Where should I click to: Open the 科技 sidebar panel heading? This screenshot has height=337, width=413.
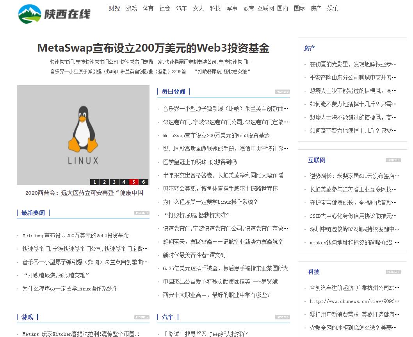(x=314, y=272)
